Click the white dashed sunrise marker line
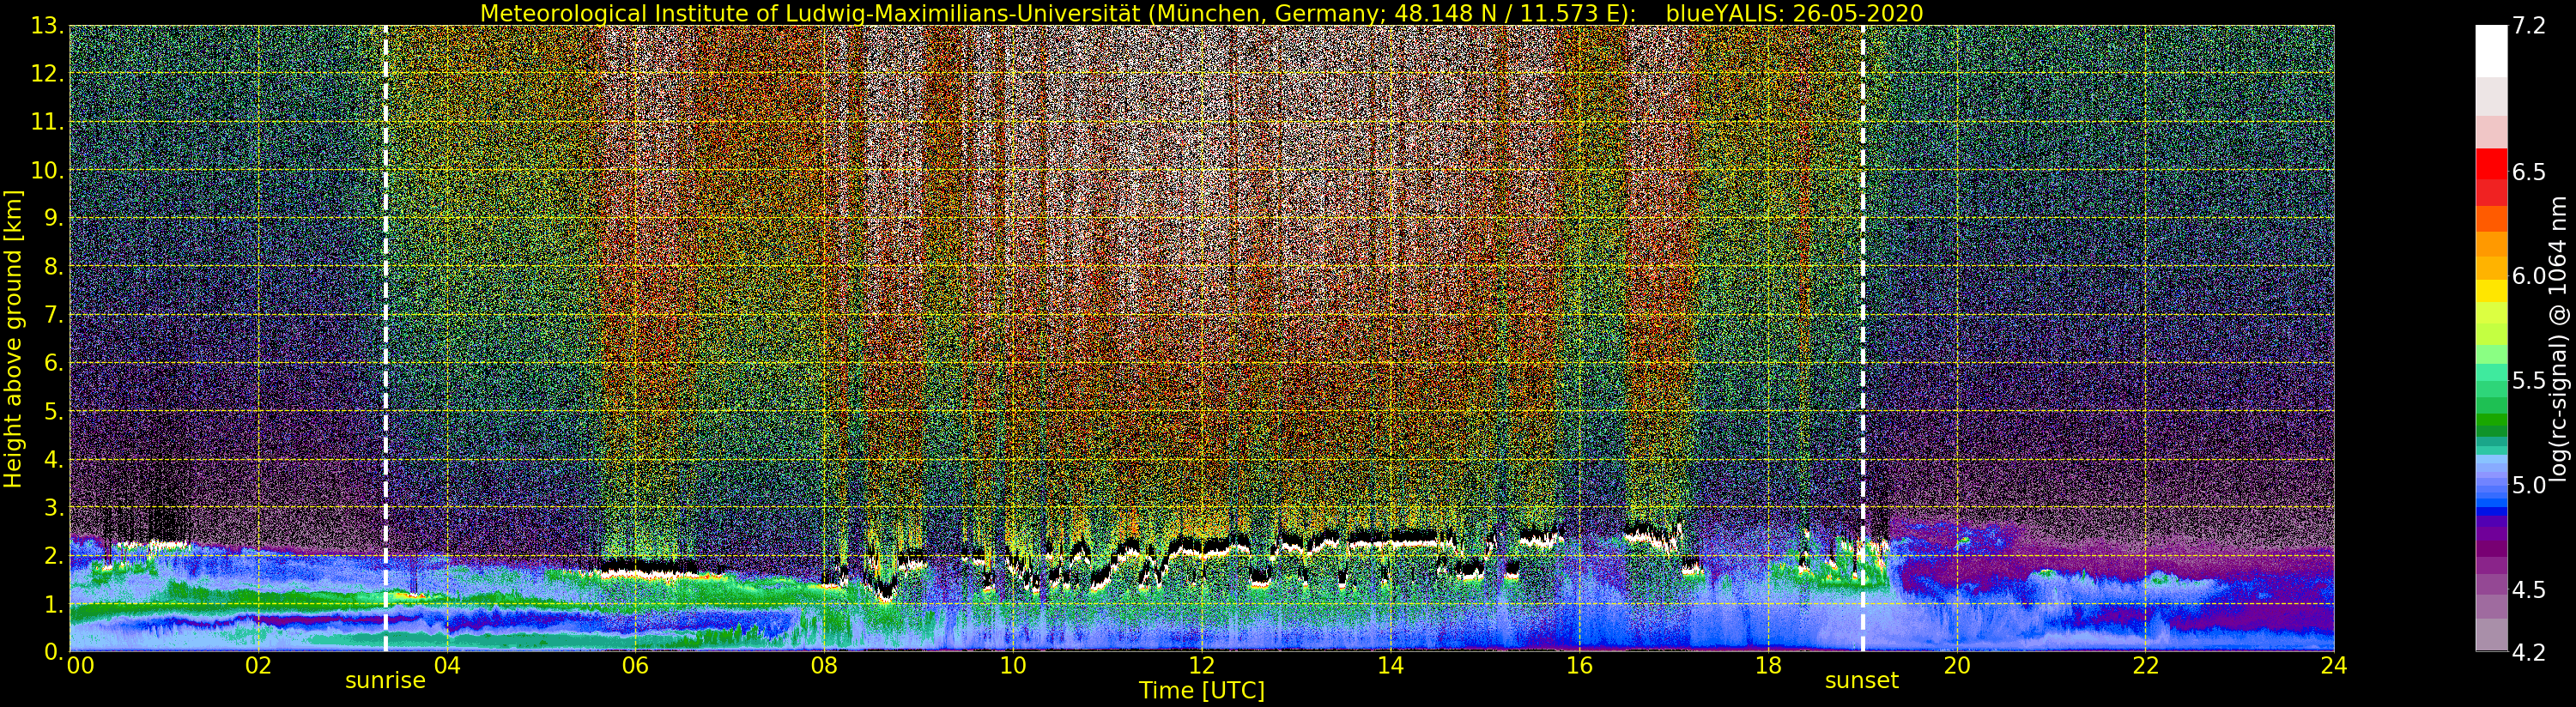The height and width of the screenshot is (707, 2576). pyautogui.click(x=386, y=340)
